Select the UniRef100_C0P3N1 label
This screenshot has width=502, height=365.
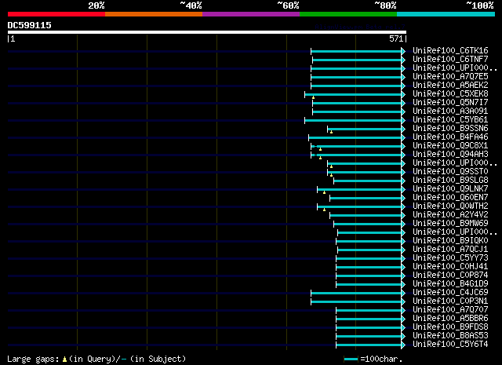pyautogui.click(x=450, y=301)
